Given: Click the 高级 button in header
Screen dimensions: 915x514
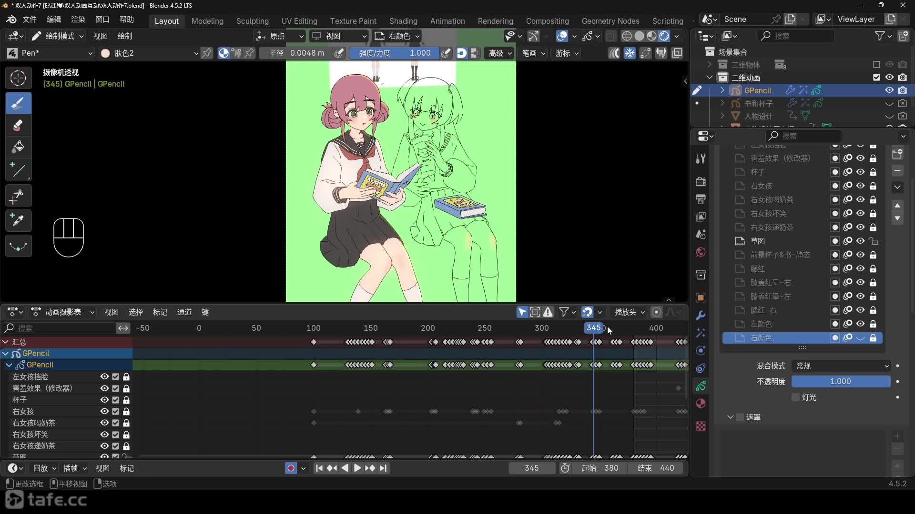Looking at the screenshot, I should pyautogui.click(x=499, y=53).
